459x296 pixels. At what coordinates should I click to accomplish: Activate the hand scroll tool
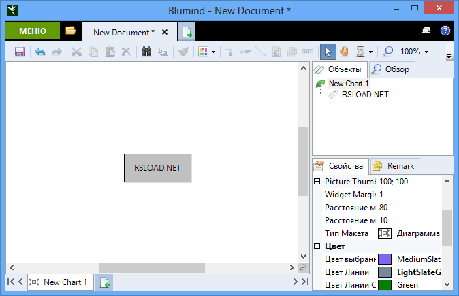pyautogui.click(x=345, y=52)
